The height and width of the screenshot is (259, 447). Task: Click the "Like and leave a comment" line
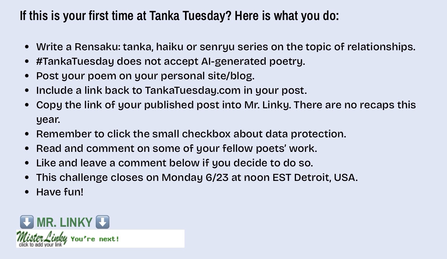click(174, 163)
